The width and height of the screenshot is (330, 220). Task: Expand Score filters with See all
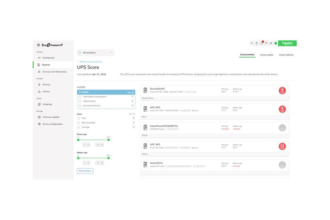tap(132, 114)
